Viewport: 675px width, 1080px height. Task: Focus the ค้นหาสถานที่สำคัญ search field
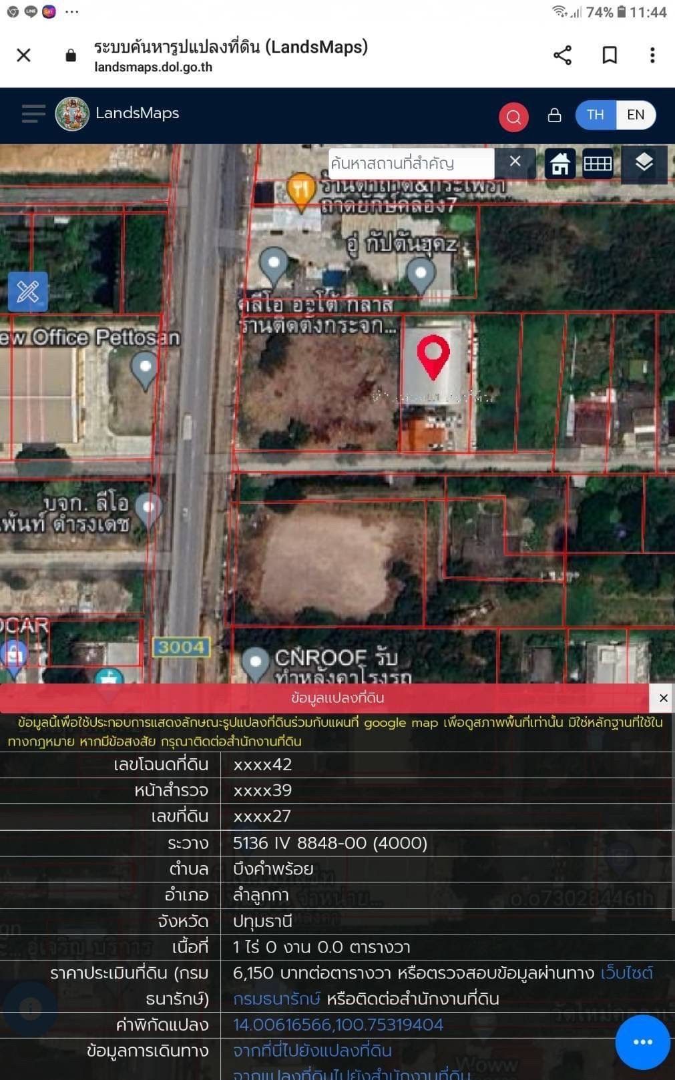click(411, 163)
